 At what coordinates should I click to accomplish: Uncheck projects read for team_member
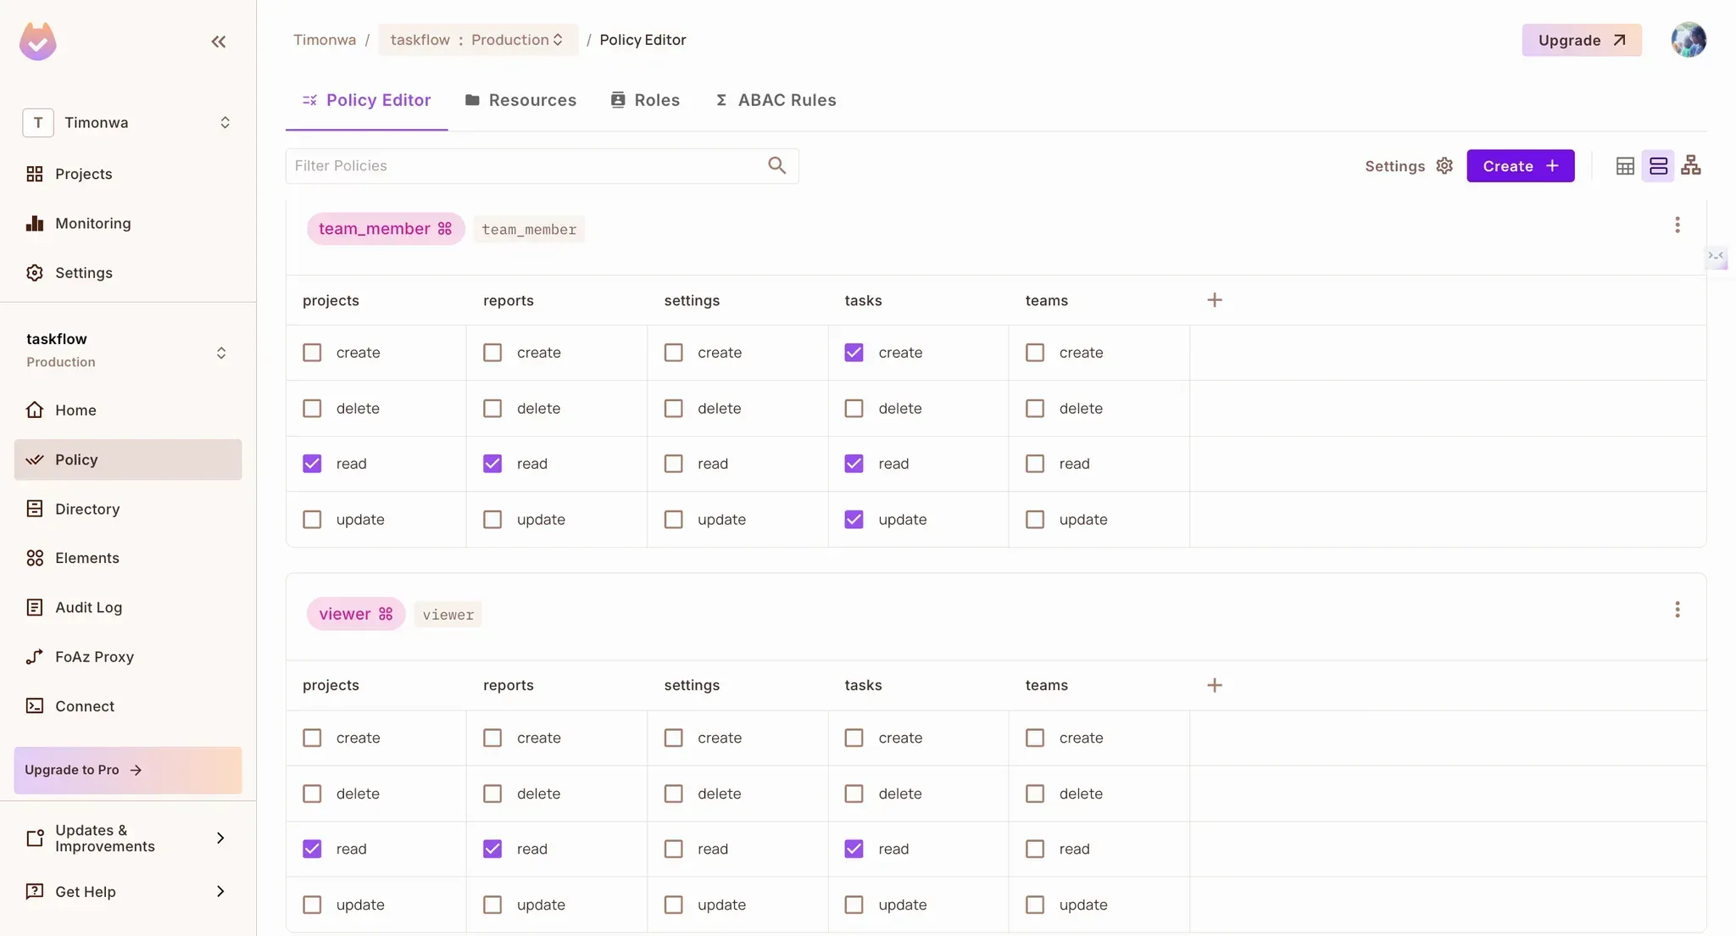point(312,464)
